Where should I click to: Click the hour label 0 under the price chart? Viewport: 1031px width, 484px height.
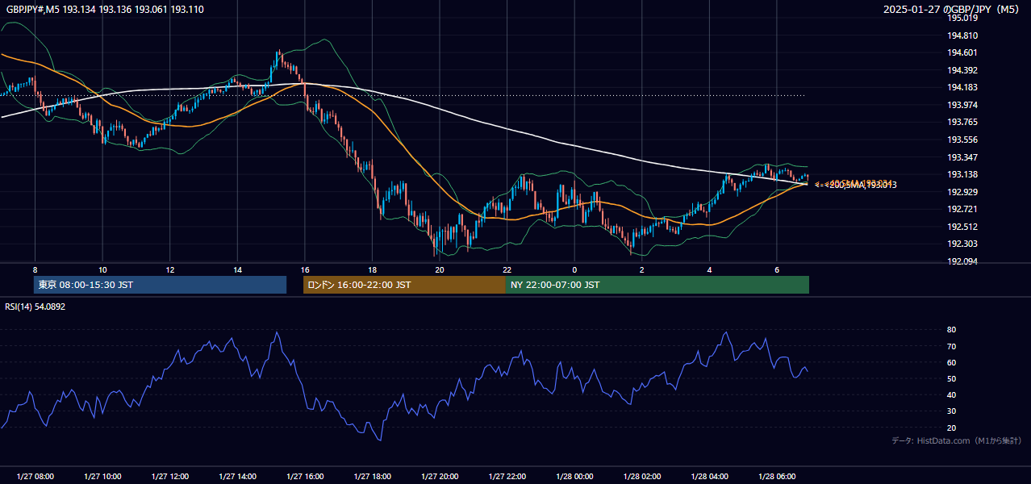tap(574, 269)
